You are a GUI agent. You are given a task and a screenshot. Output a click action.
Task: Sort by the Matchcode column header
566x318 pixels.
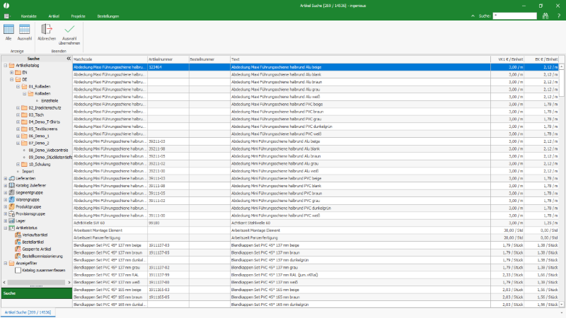(x=110, y=59)
